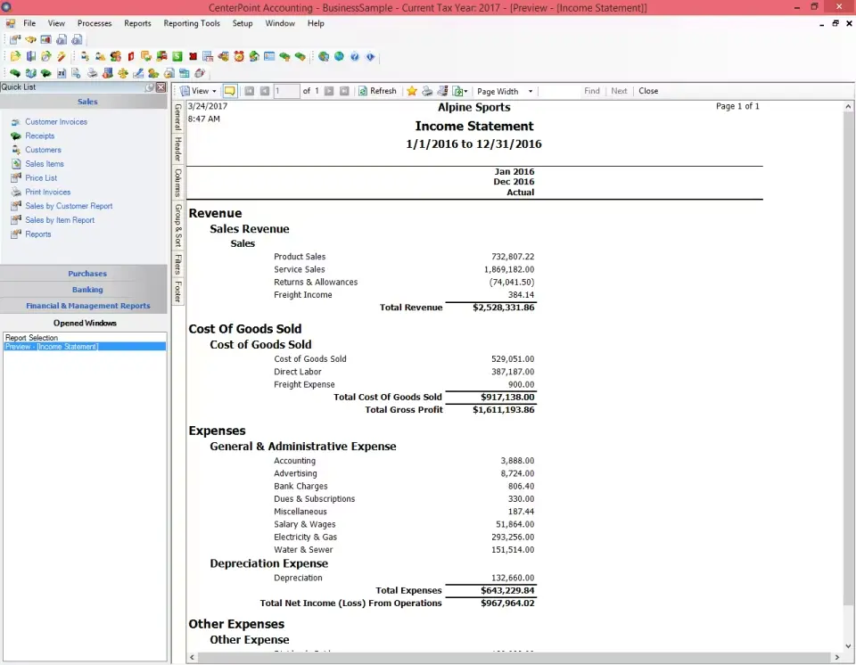The width and height of the screenshot is (856, 665).
Task: Open the Page Width zoom dropdown
Action: (x=532, y=90)
